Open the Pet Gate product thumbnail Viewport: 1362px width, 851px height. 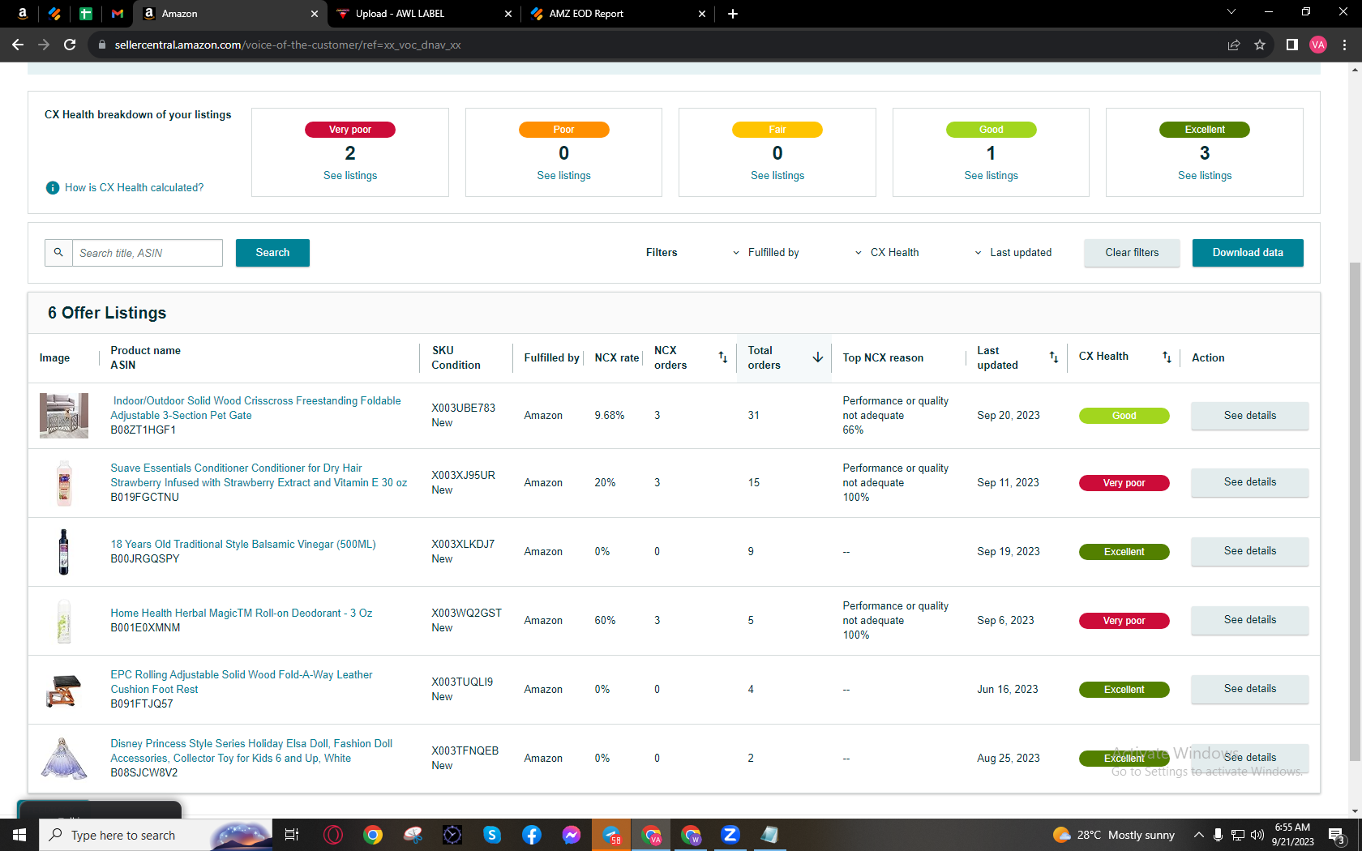click(x=64, y=416)
